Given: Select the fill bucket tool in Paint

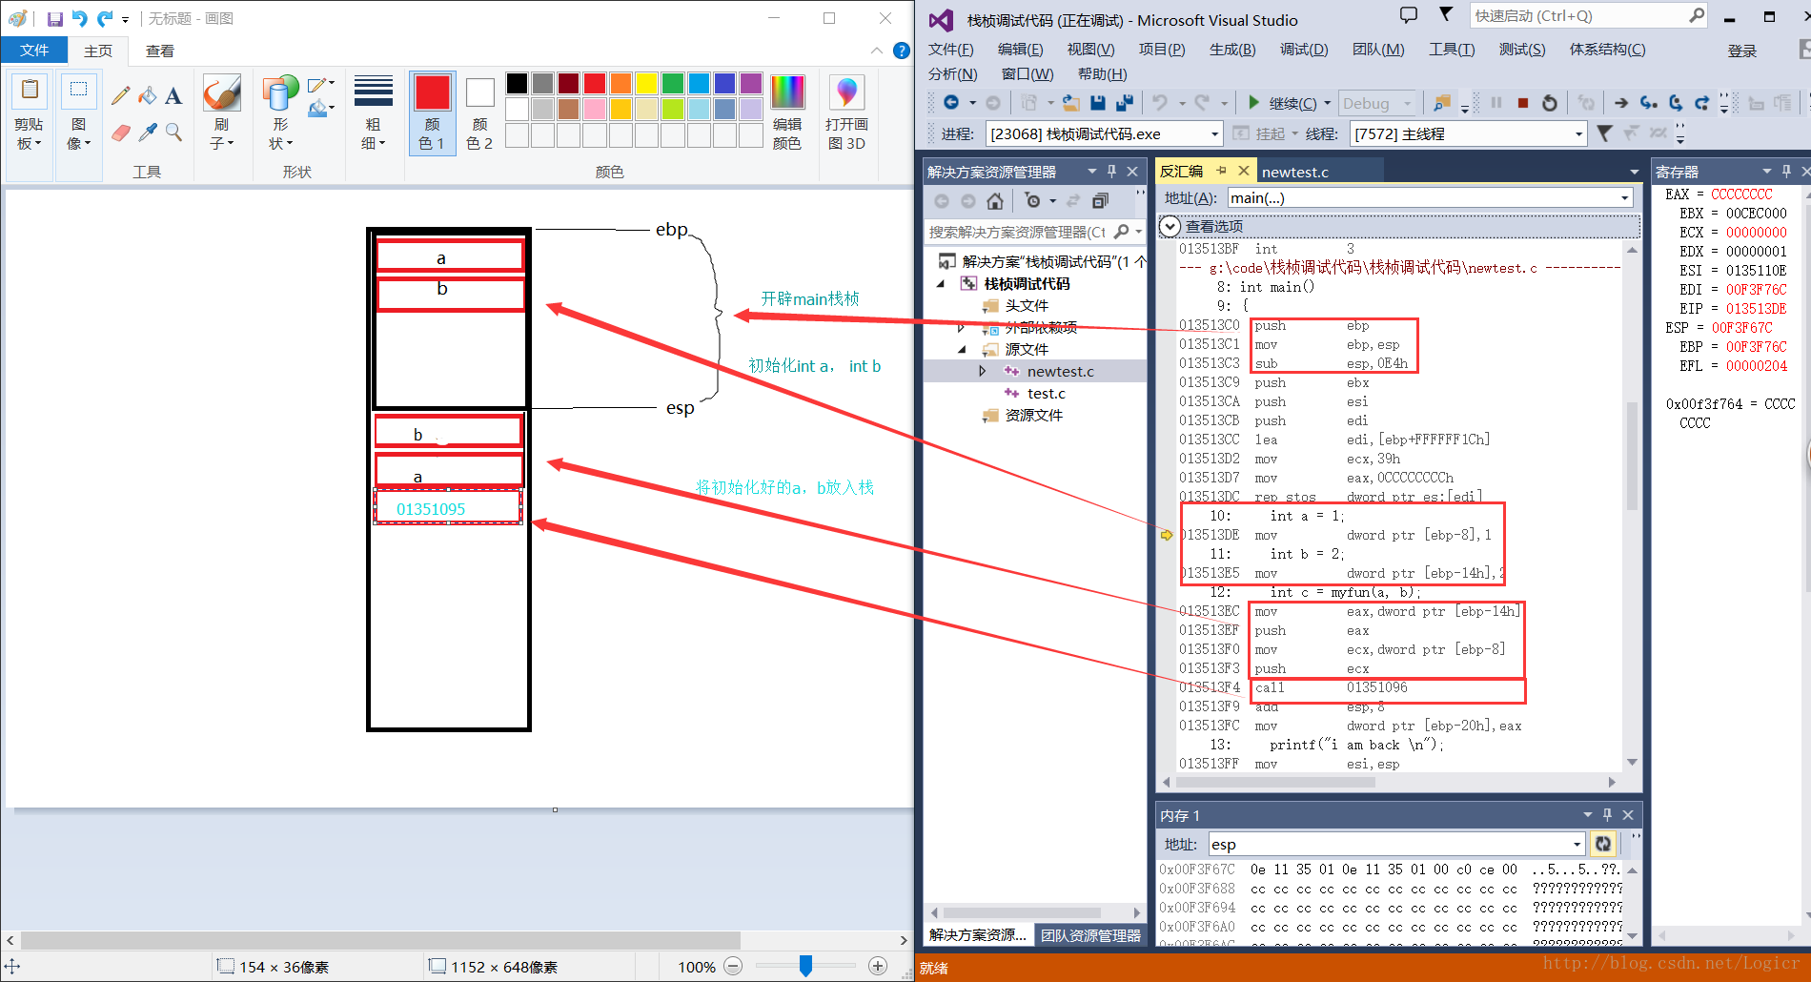Looking at the screenshot, I should (147, 95).
